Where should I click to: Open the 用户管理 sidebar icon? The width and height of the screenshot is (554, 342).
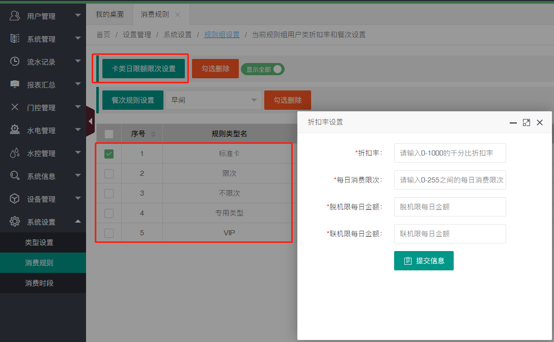14,15
